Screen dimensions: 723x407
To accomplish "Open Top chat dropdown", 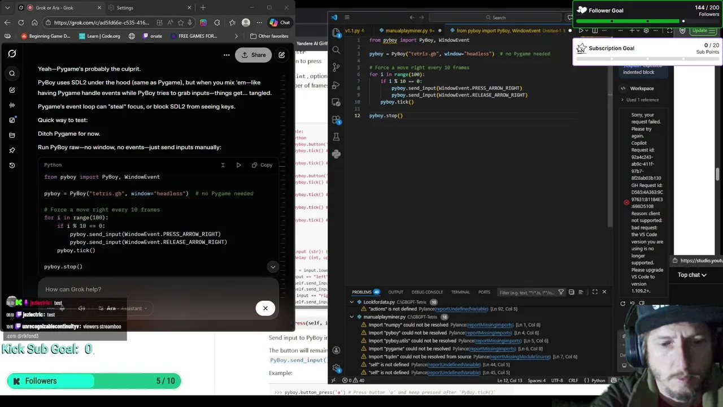I will (692, 275).
